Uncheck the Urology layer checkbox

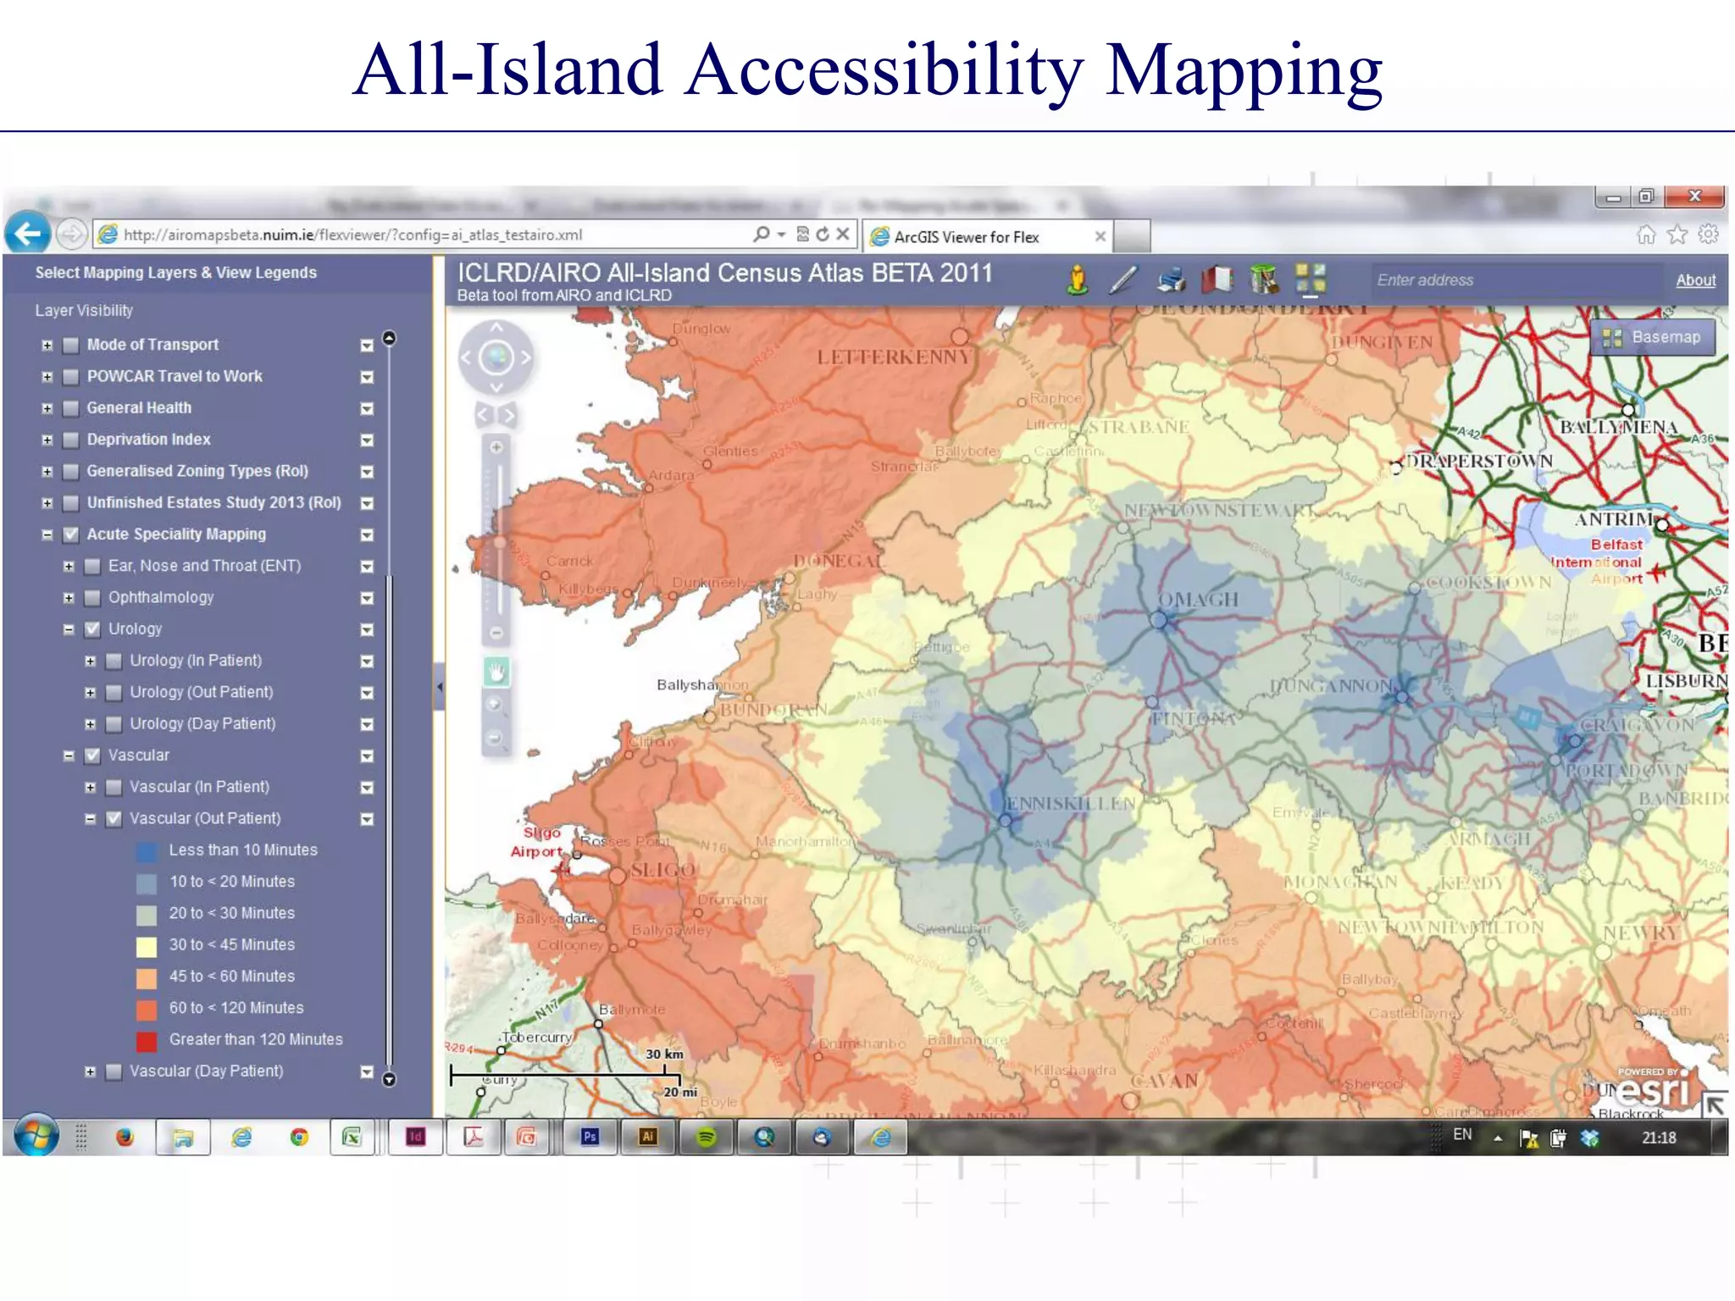tap(93, 629)
